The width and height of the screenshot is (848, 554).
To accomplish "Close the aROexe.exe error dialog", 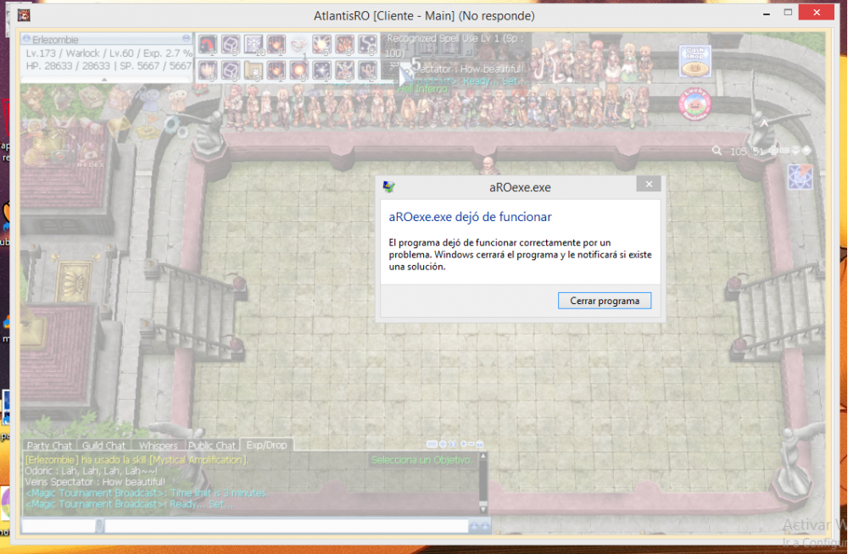I will click(x=648, y=185).
